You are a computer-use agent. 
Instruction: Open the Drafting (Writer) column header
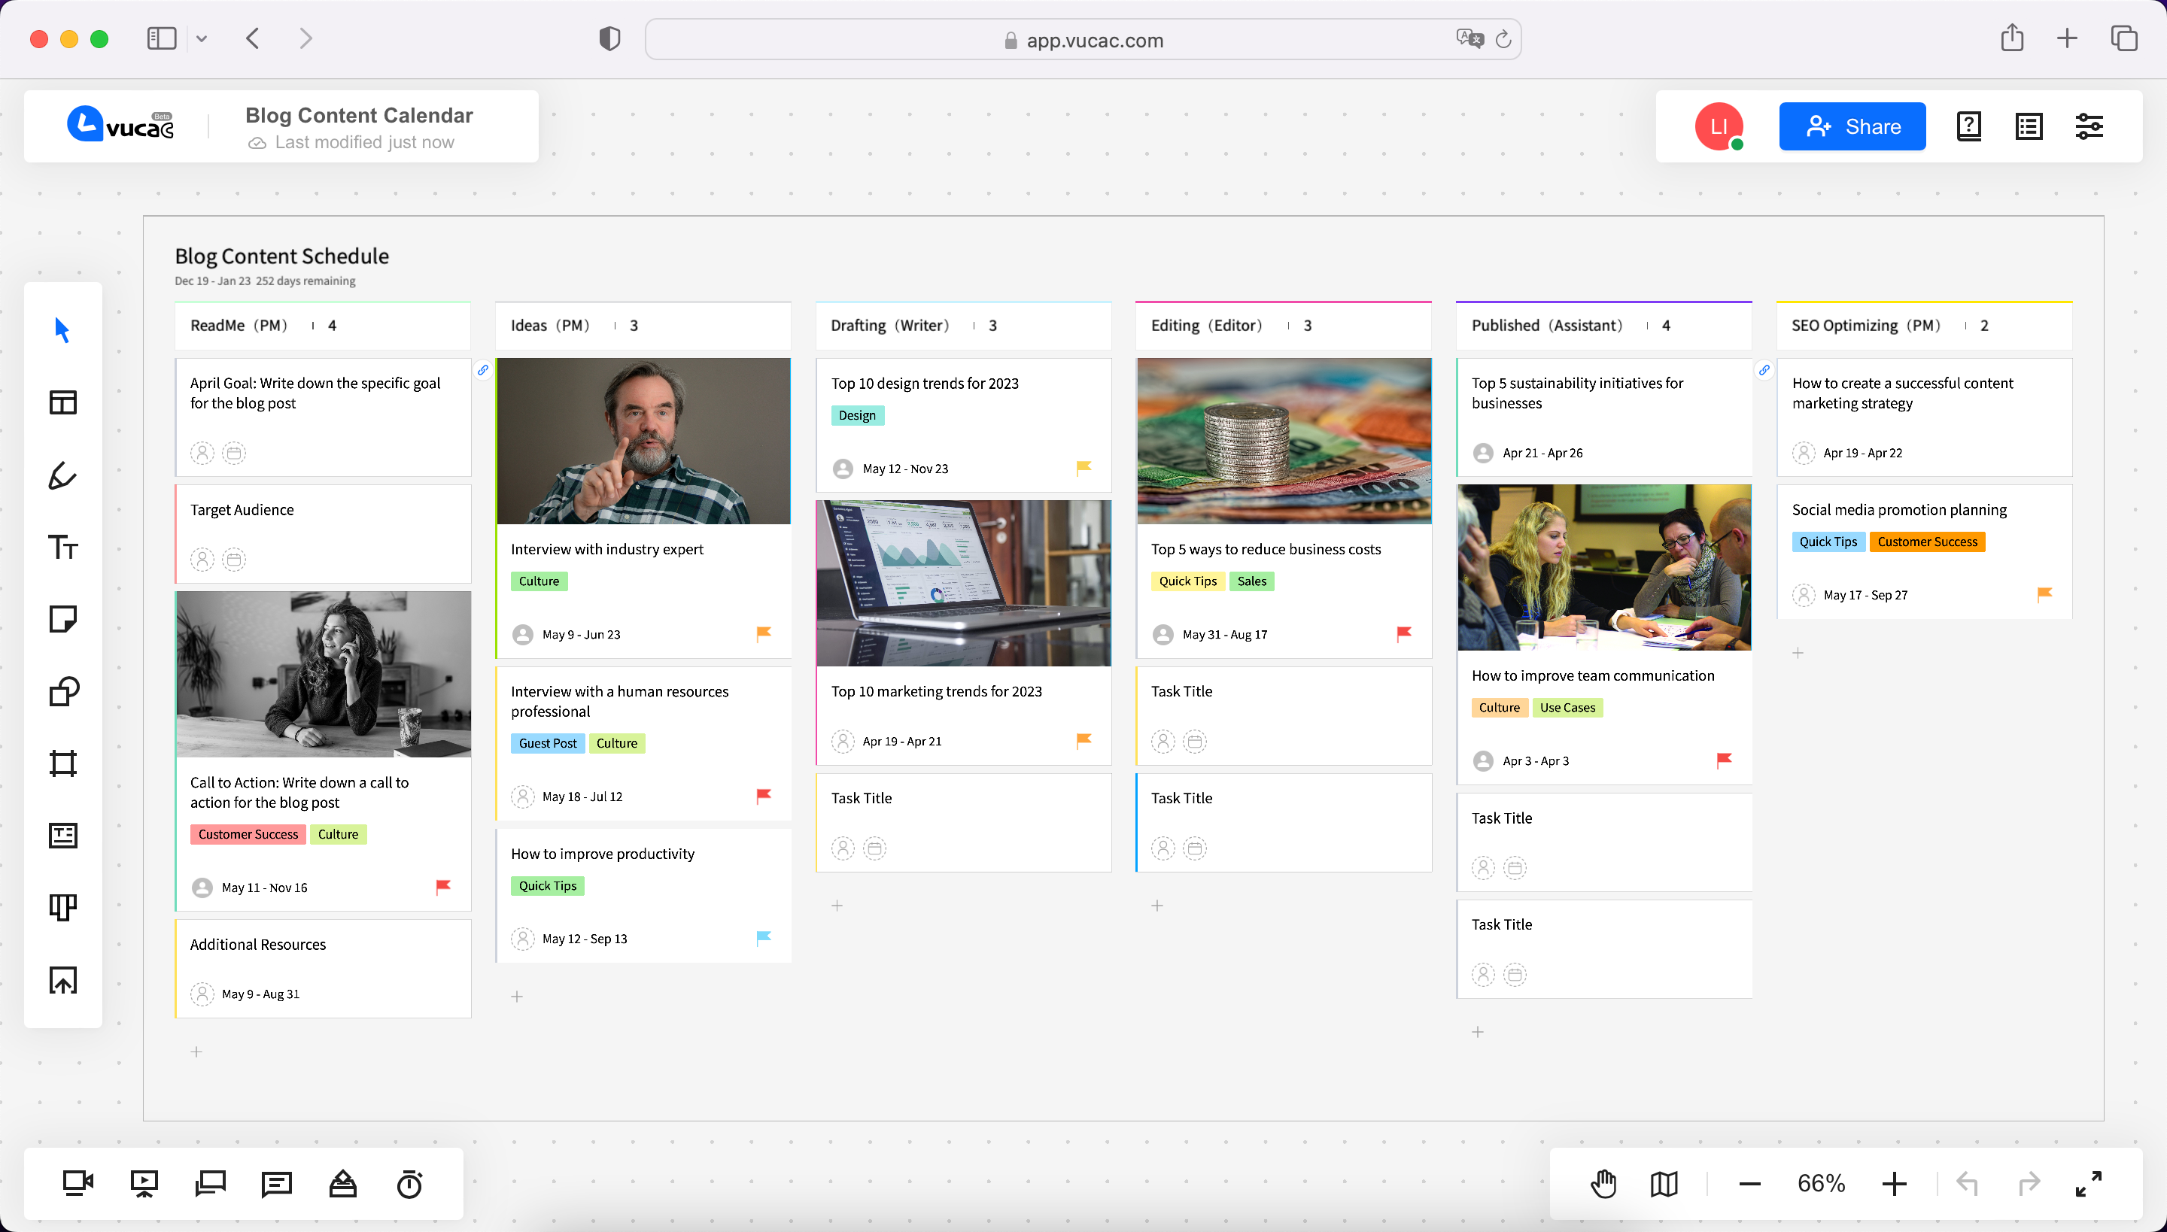click(x=889, y=326)
